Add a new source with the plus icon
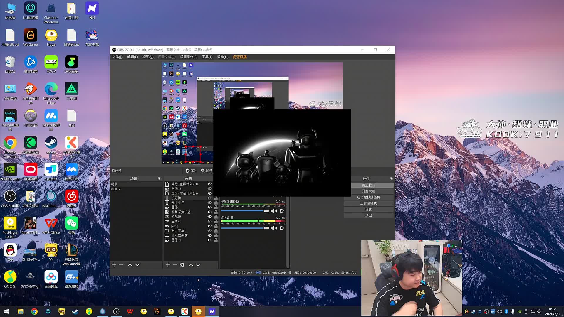Screen dimensions: 564x317 coord(168,265)
